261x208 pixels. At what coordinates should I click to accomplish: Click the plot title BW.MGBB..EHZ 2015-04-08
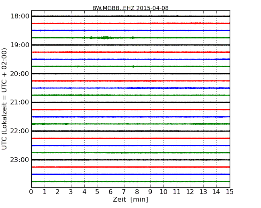130,8
